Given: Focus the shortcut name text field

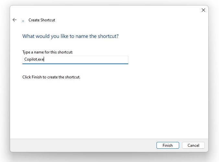Looking at the screenshot, I should [75, 60].
